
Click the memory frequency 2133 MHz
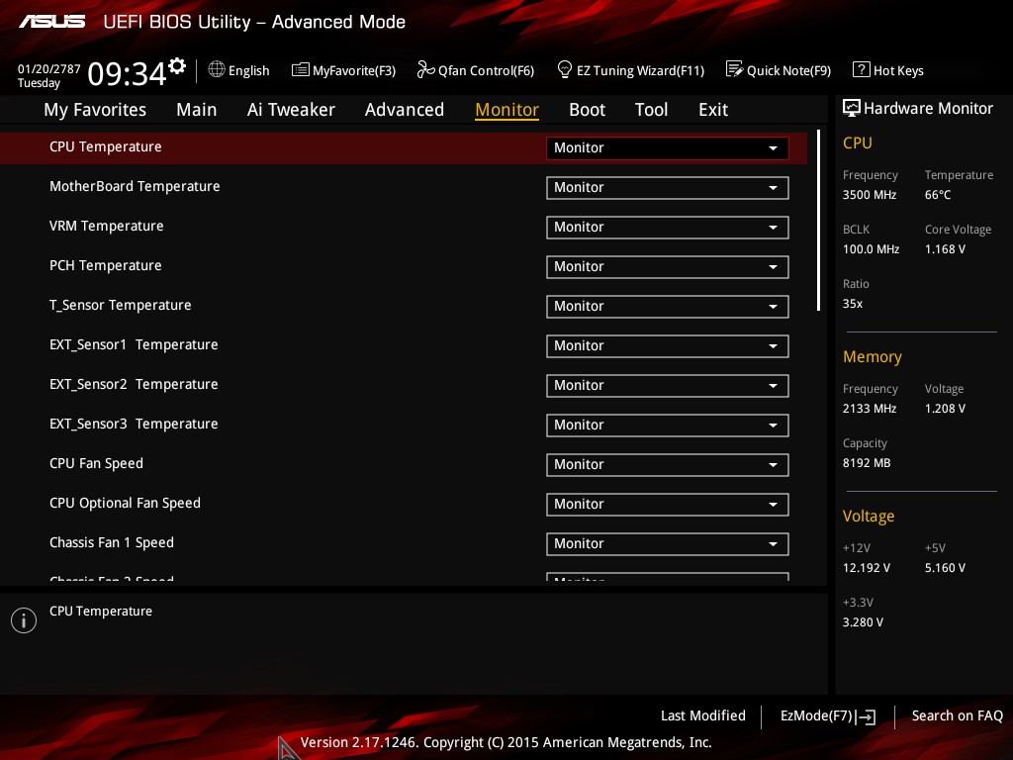coord(870,409)
